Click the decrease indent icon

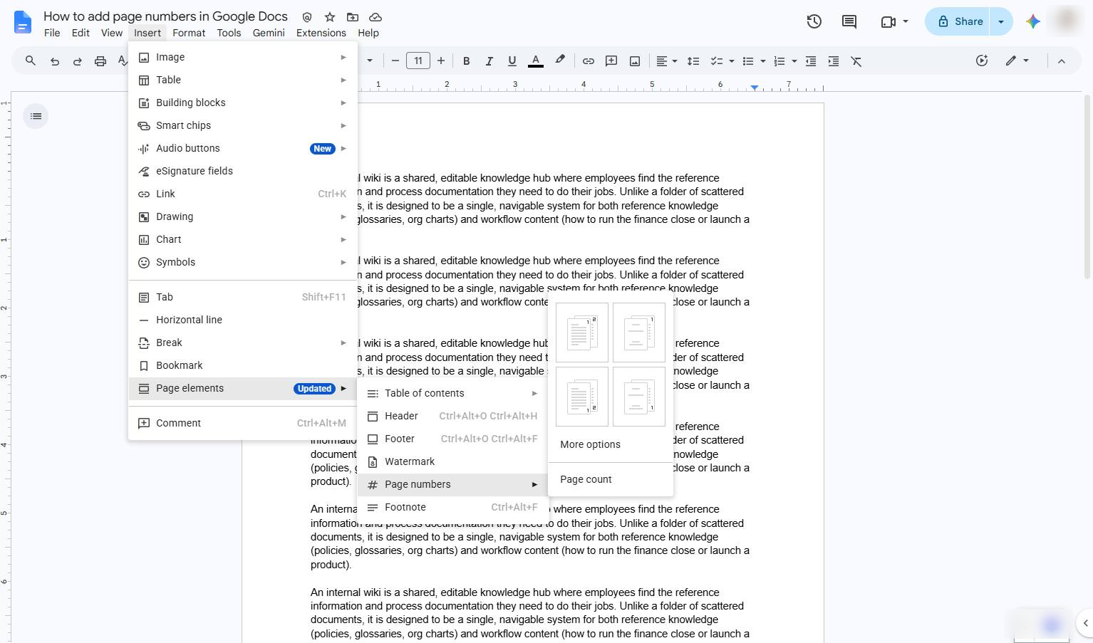pos(811,61)
